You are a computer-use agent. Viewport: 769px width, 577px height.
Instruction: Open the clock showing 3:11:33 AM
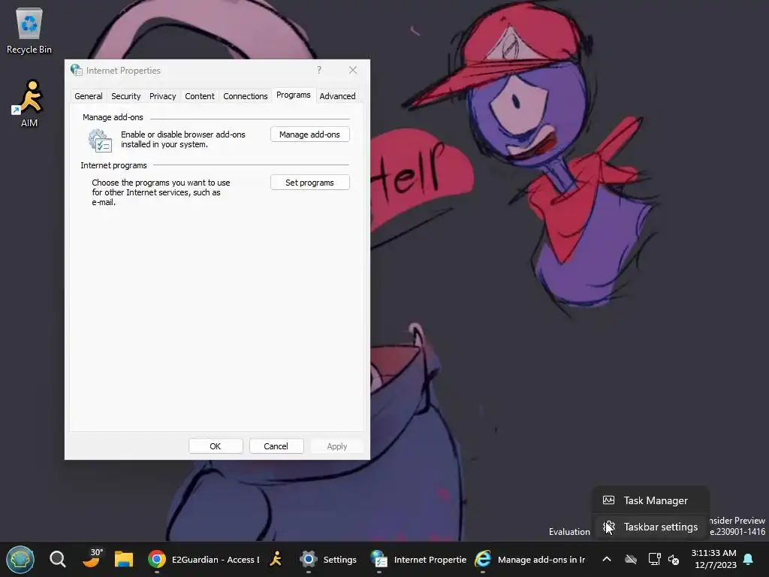[x=715, y=559]
